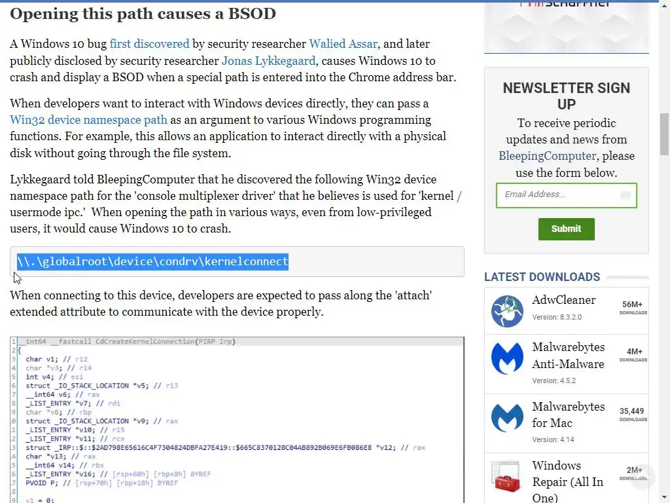This screenshot has height=503, width=670.
Task: Click the Email Address input field
Action: (566, 195)
